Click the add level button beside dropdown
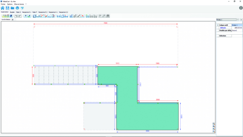This screenshot has height=137, width=243. (x=241, y=20)
